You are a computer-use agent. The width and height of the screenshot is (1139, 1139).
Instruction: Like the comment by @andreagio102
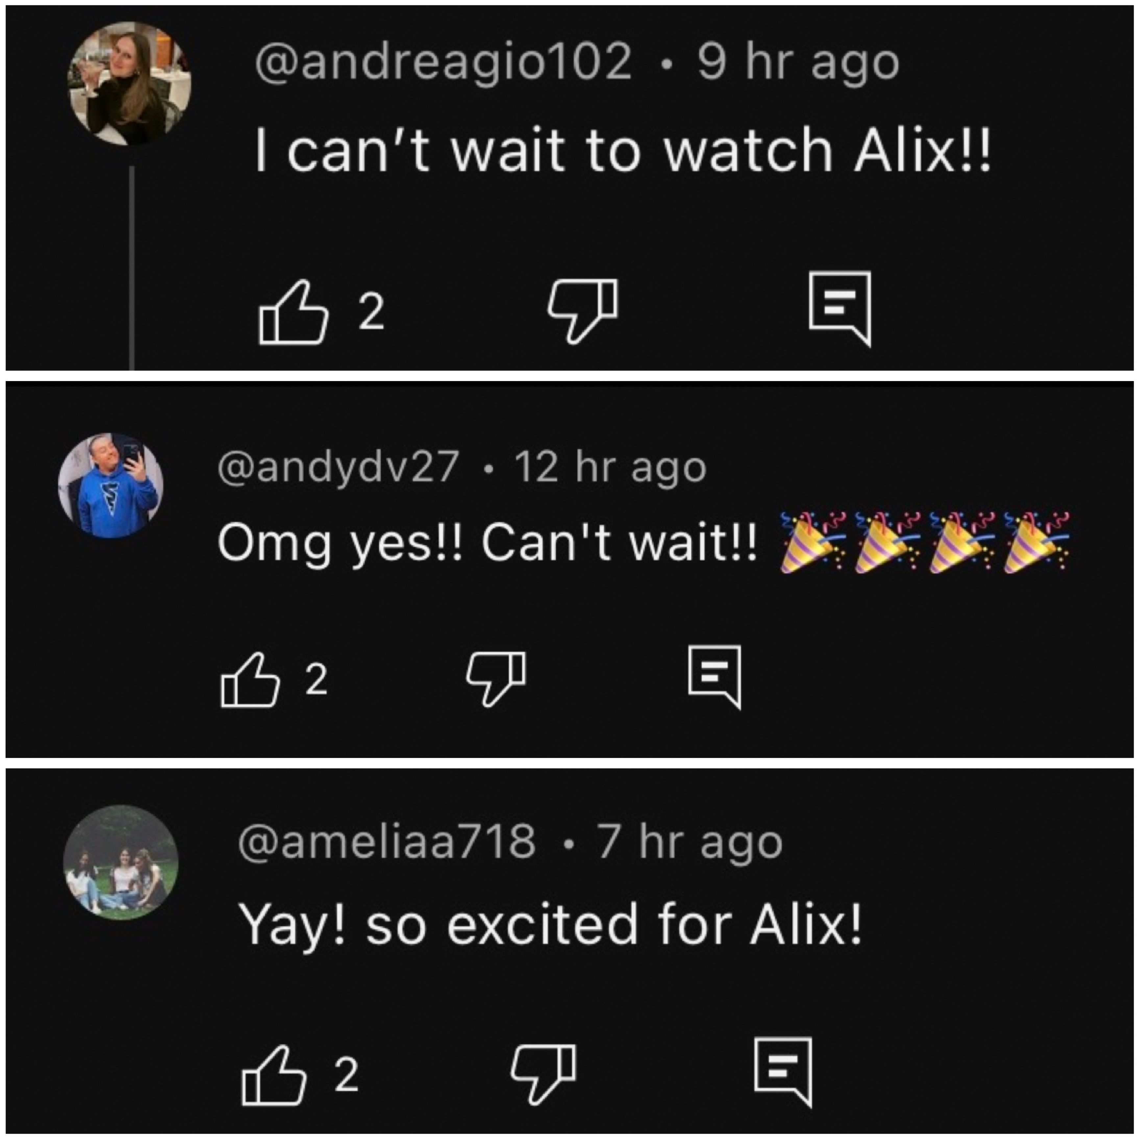293,312
